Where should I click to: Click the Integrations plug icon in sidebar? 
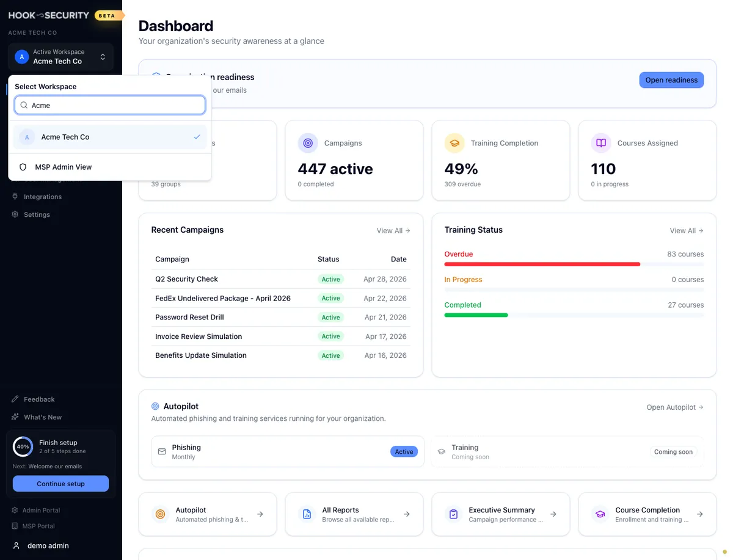[x=15, y=197]
